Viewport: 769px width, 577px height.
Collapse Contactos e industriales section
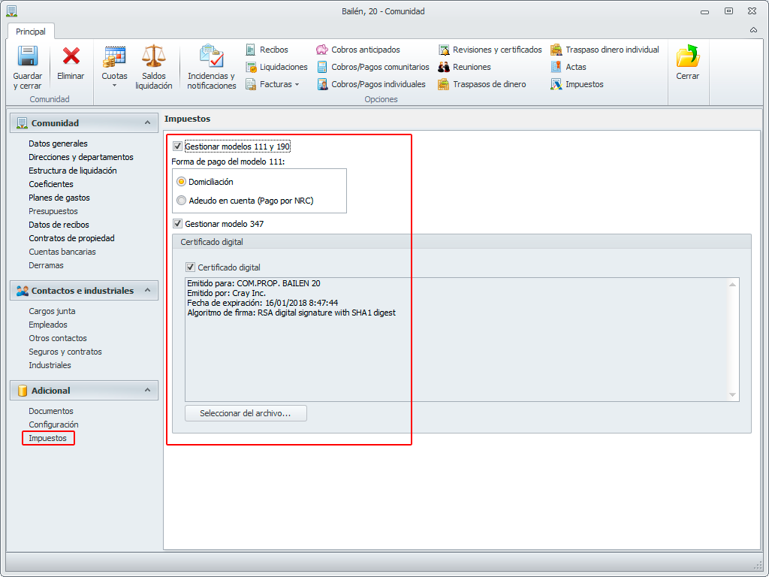[x=147, y=290]
